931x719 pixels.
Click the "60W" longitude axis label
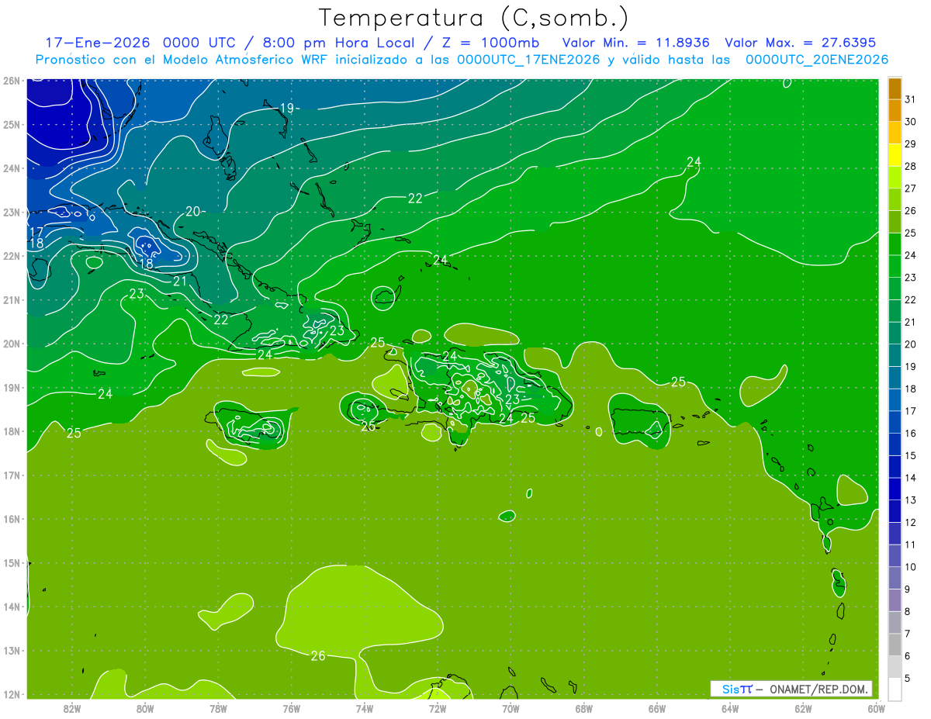(x=877, y=707)
